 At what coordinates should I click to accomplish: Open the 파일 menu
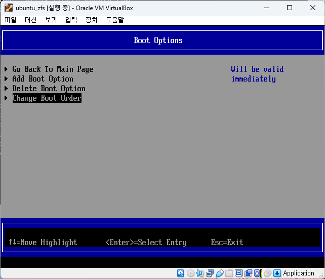(x=11, y=20)
